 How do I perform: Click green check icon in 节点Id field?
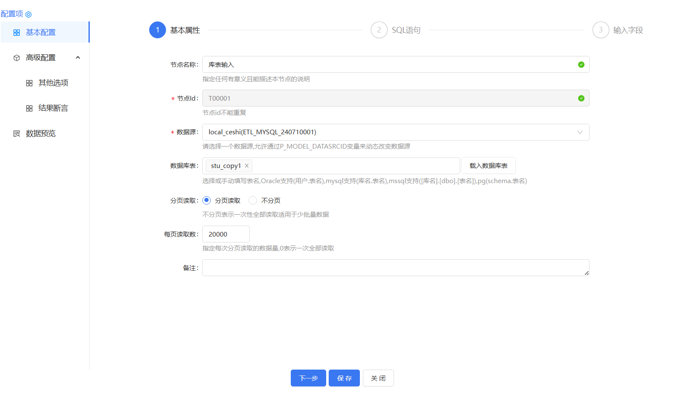pyautogui.click(x=581, y=98)
